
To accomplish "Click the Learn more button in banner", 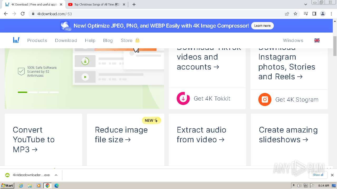I will 262,26.
